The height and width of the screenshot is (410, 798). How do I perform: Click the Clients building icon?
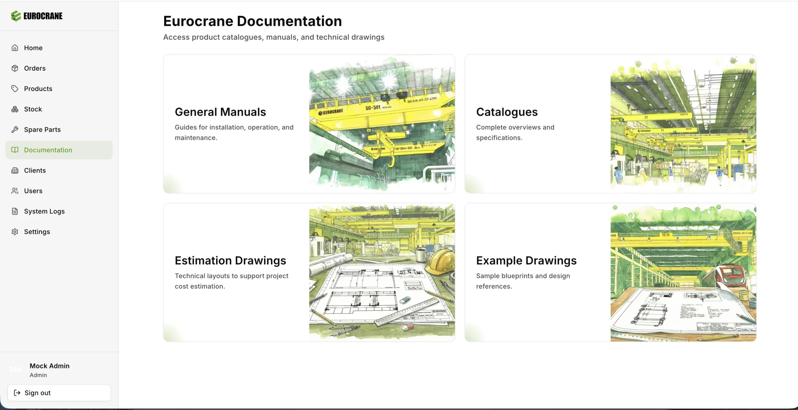(x=15, y=170)
